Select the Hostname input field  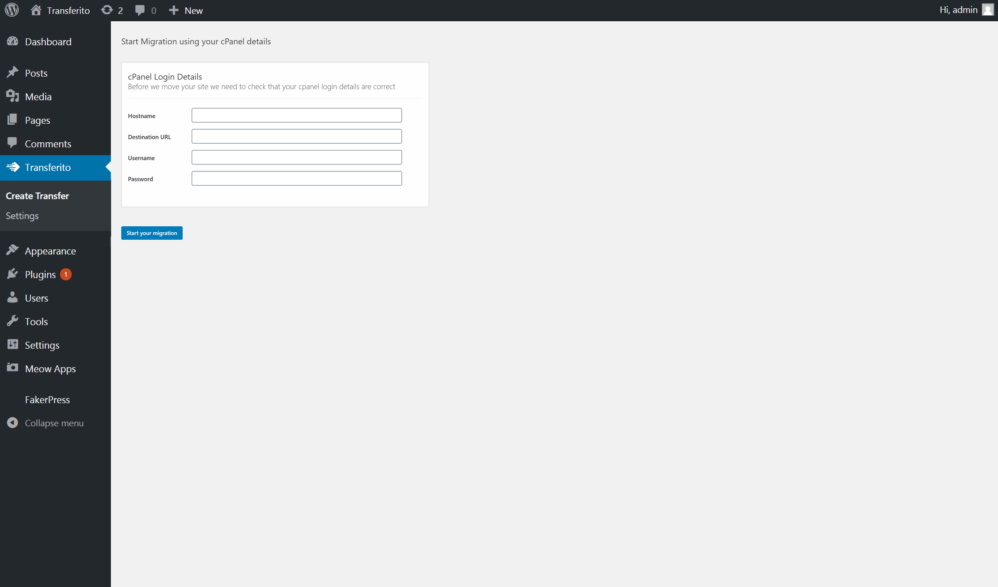(x=297, y=115)
